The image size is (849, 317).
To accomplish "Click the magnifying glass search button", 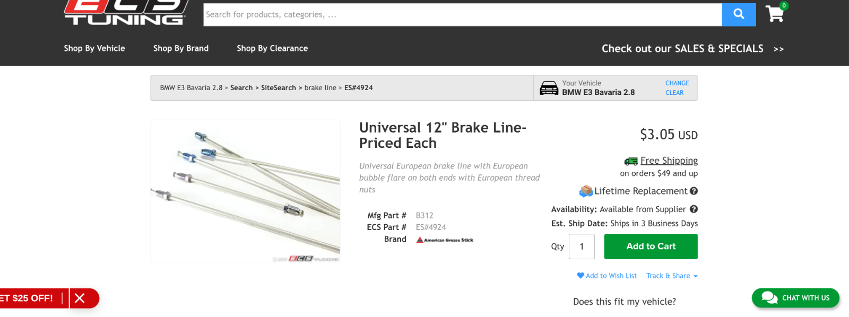I will point(739,14).
